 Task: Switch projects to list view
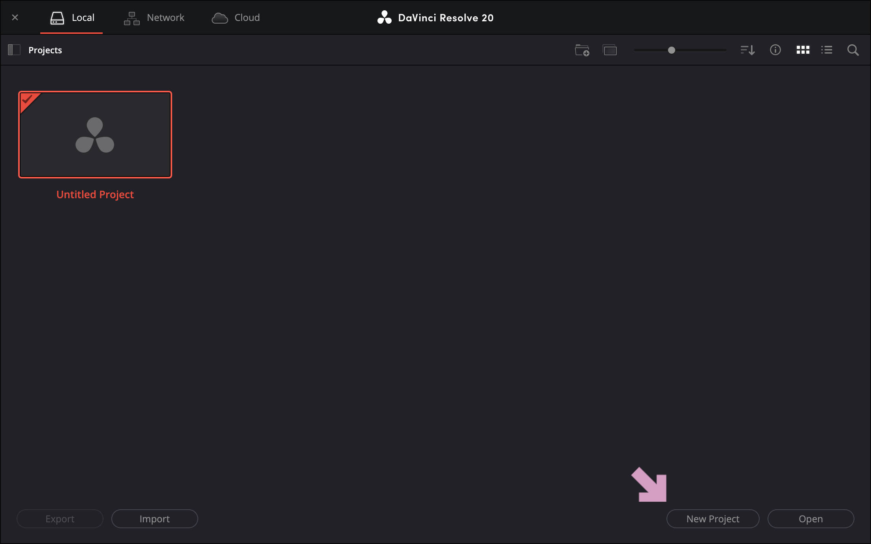826,50
